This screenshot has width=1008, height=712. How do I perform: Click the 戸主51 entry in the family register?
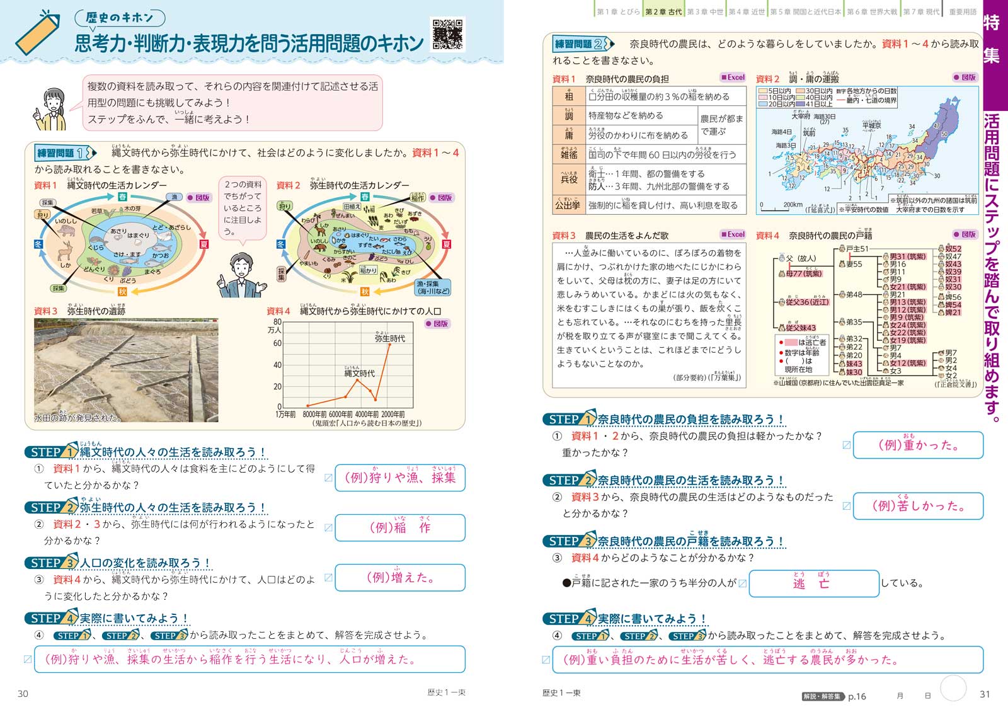(x=854, y=249)
